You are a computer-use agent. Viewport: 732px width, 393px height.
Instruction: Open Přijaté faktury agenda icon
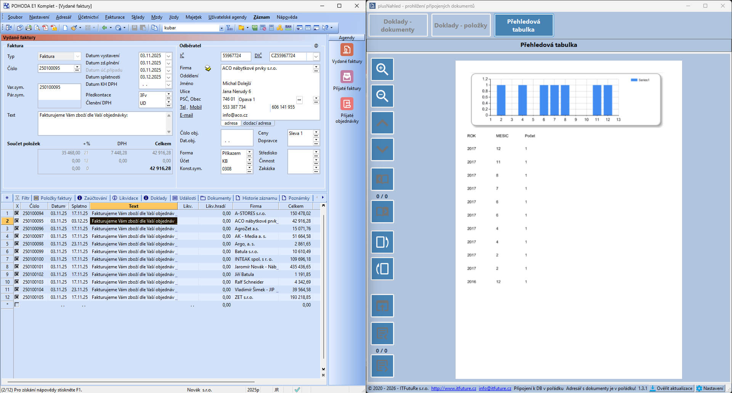point(347,77)
